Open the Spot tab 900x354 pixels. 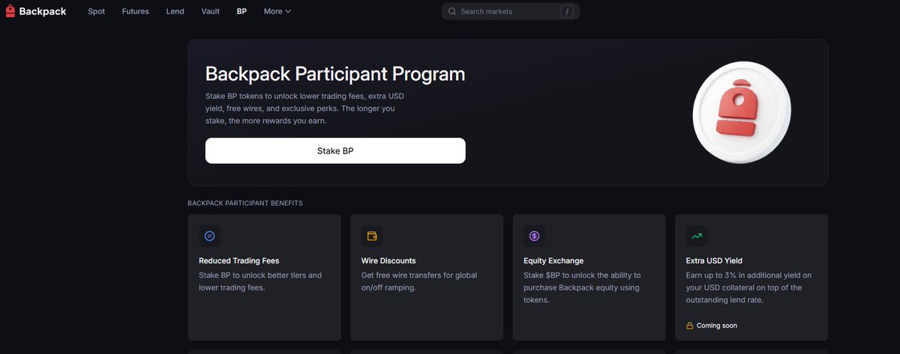pyautogui.click(x=96, y=11)
